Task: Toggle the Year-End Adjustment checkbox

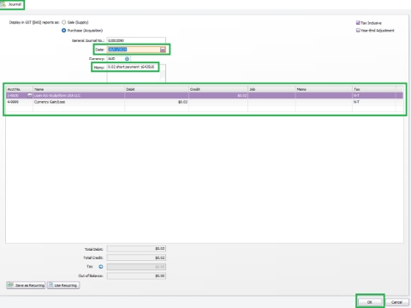Action: [358, 31]
